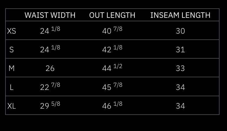Click the M waist width value 26
This screenshot has width=227, height=131.
[50, 68]
